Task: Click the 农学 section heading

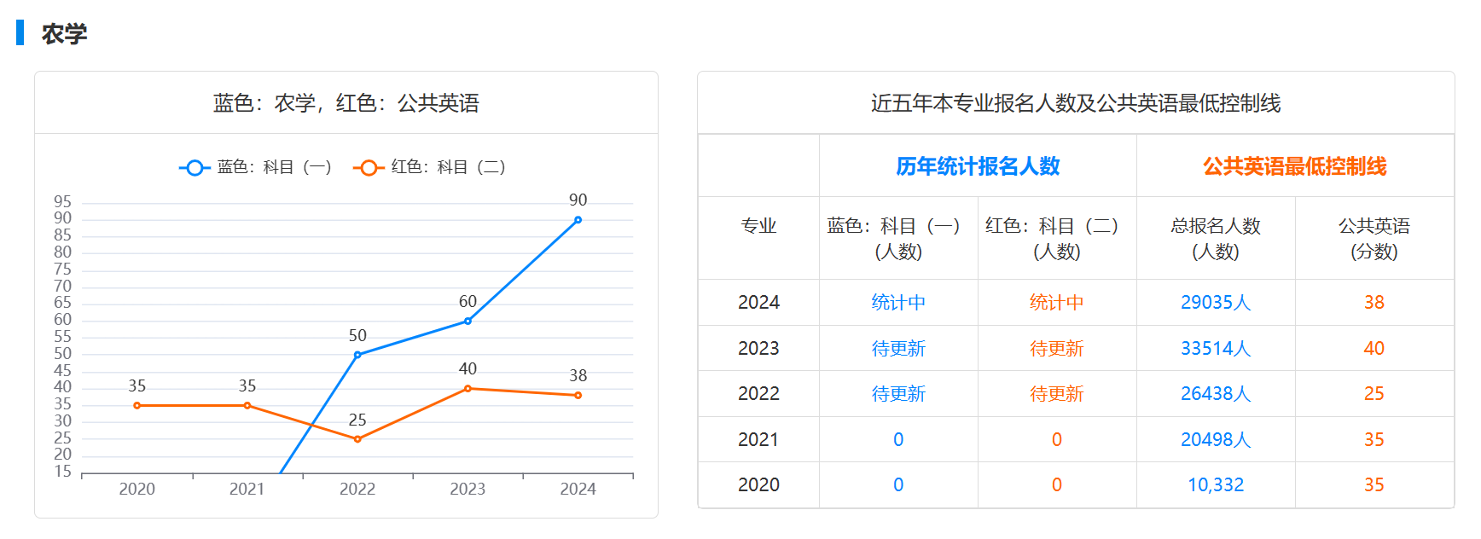Action: click(x=64, y=34)
